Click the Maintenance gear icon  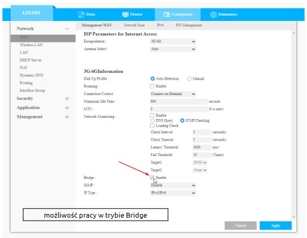(213, 14)
